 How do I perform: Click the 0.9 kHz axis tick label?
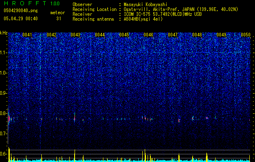click(4, 93)
